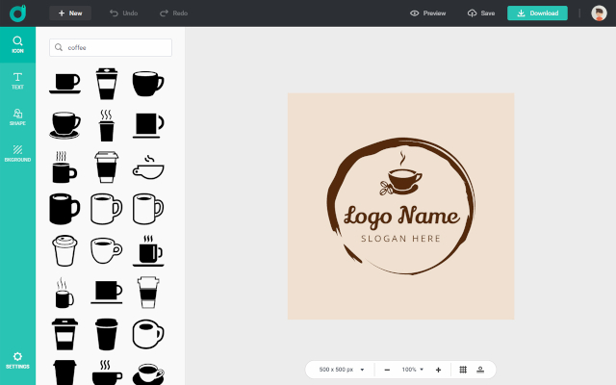Image resolution: width=616 pixels, height=385 pixels.
Task: Zoom in with the plus button
Action: coord(439,370)
